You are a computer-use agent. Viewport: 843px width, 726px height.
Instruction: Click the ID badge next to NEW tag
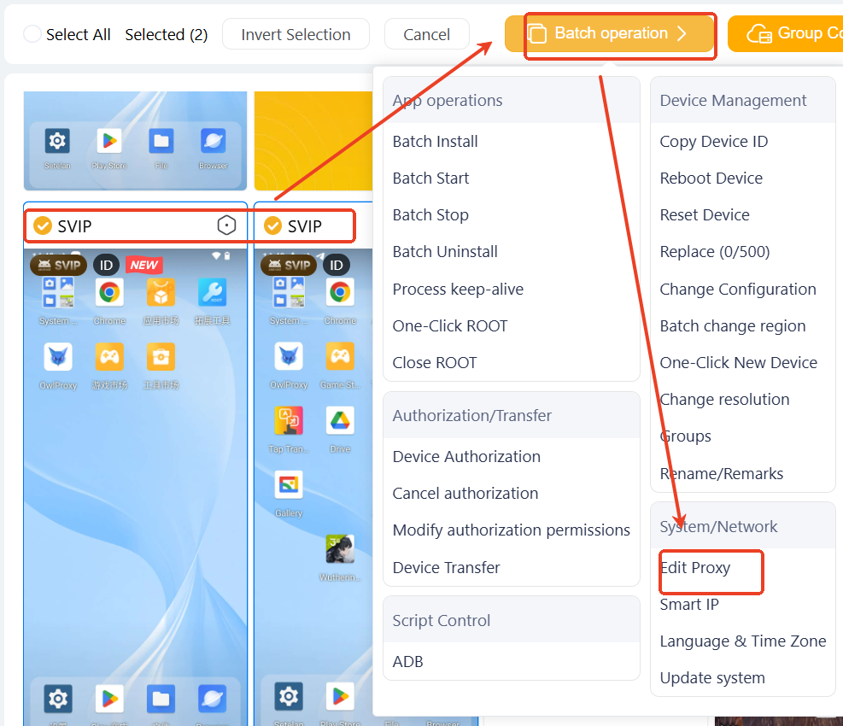(106, 265)
